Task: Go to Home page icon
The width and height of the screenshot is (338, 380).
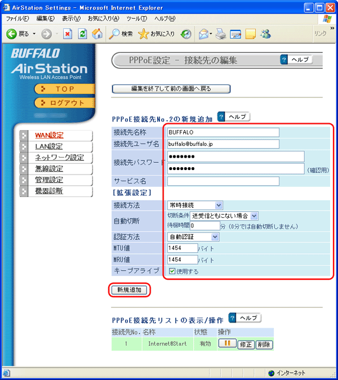Action: coord(97,34)
